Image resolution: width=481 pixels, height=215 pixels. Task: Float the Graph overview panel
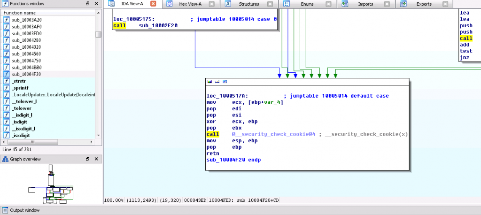(x=88, y=159)
